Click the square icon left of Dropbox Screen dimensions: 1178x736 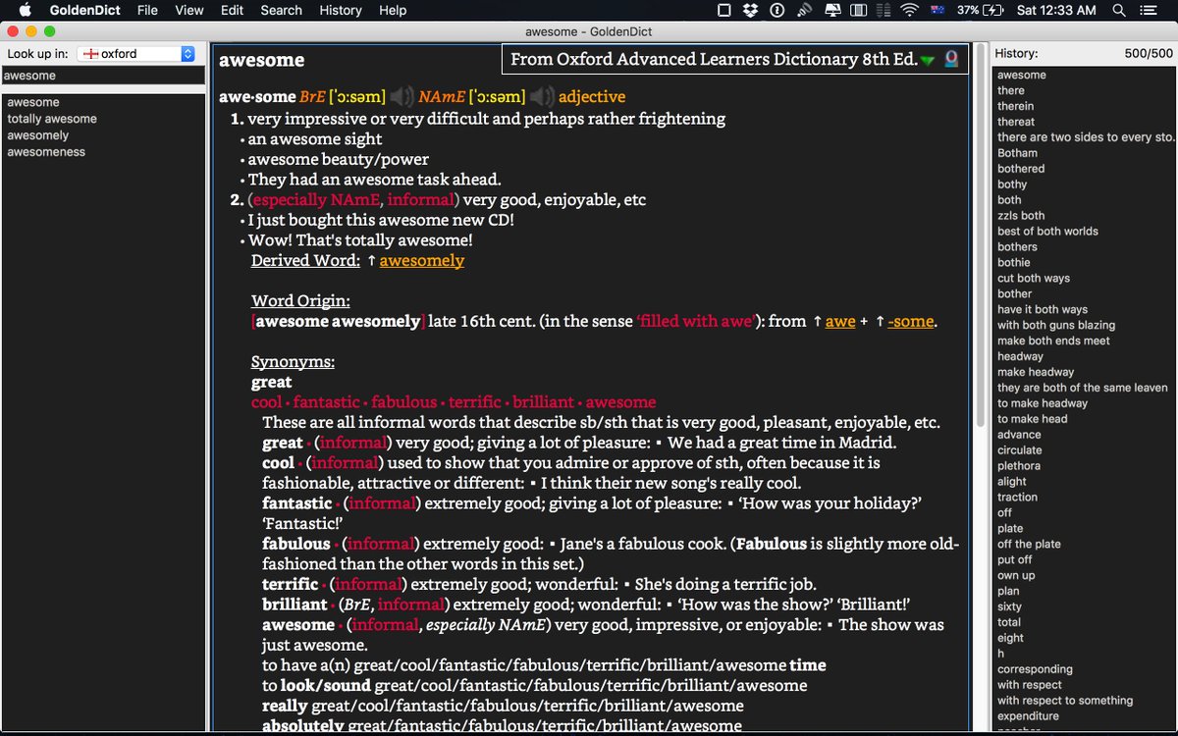[x=724, y=10]
